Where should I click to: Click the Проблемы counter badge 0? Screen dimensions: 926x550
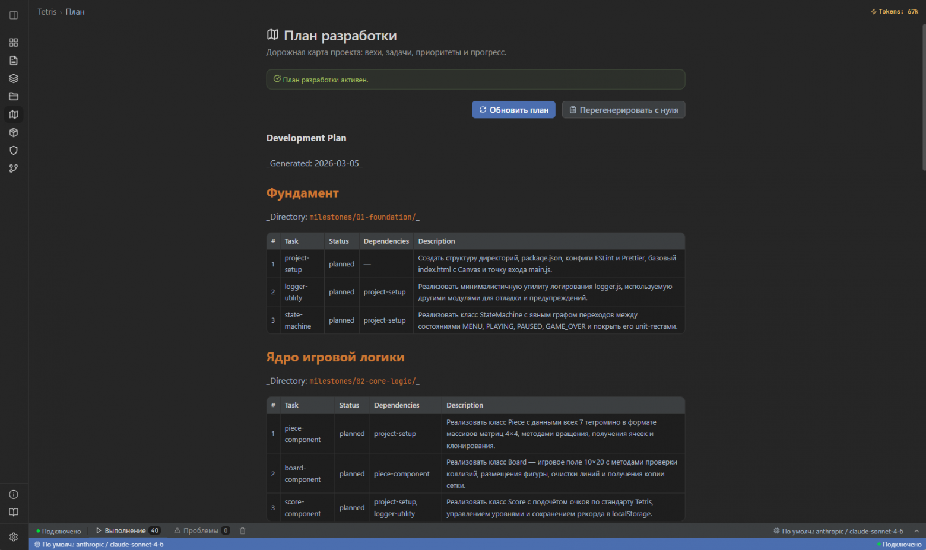click(226, 530)
